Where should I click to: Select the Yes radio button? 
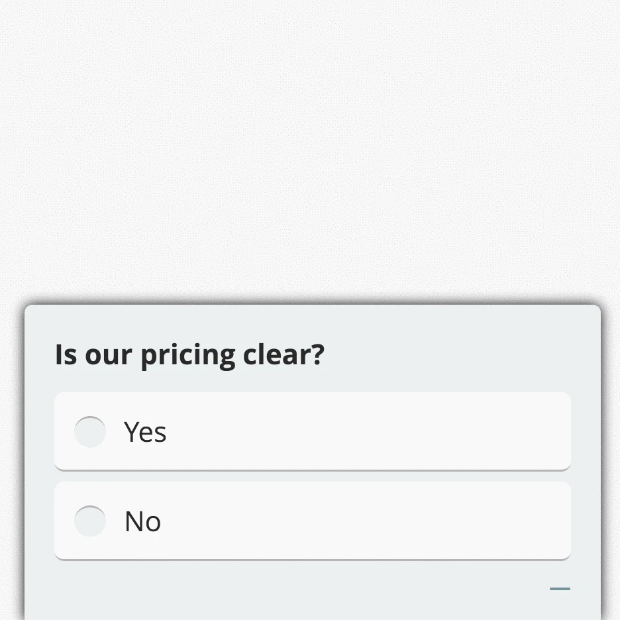pyautogui.click(x=90, y=432)
